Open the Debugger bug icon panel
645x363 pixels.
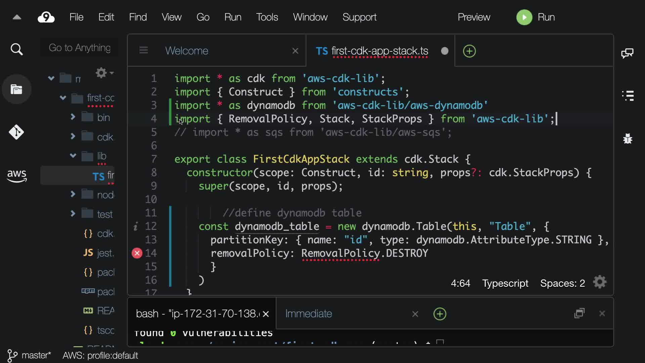click(x=627, y=138)
